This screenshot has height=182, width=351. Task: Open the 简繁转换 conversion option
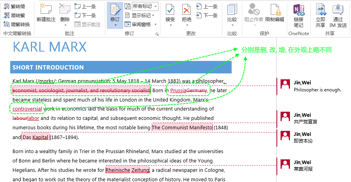click(x=17, y=24)
